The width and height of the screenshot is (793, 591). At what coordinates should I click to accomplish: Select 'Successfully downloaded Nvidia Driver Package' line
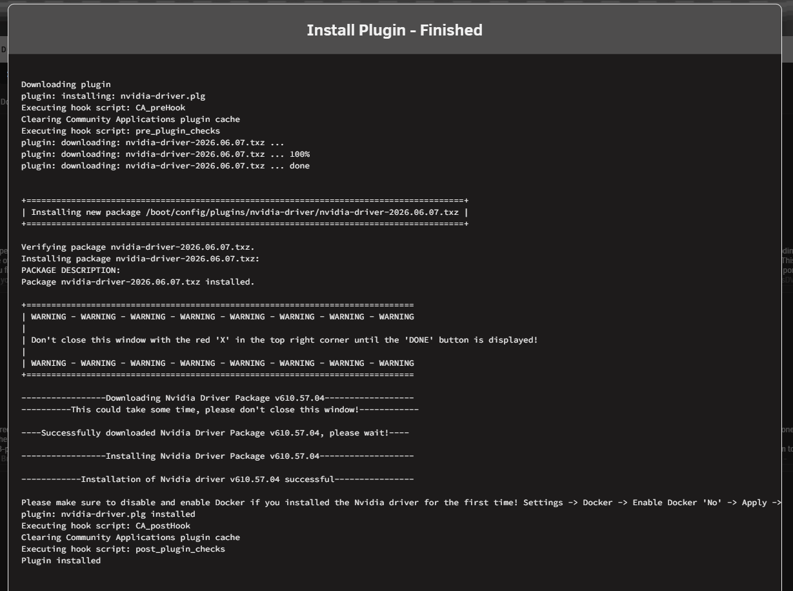[x=215, y=433]
